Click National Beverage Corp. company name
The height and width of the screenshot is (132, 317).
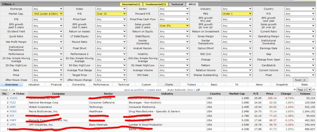44,103
